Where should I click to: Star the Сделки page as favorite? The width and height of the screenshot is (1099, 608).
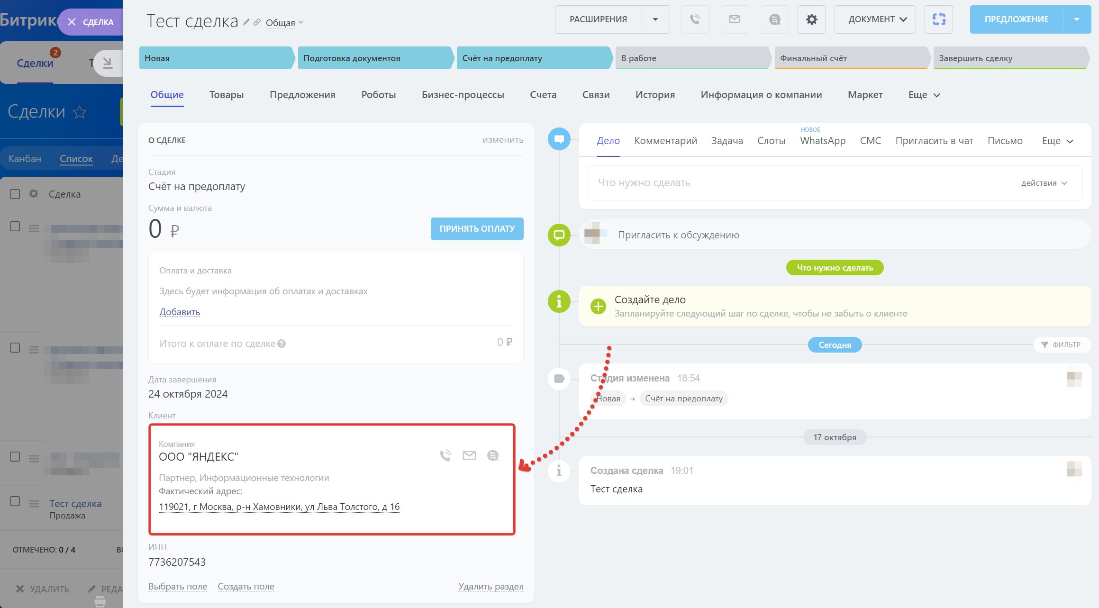tap(80, 112)
